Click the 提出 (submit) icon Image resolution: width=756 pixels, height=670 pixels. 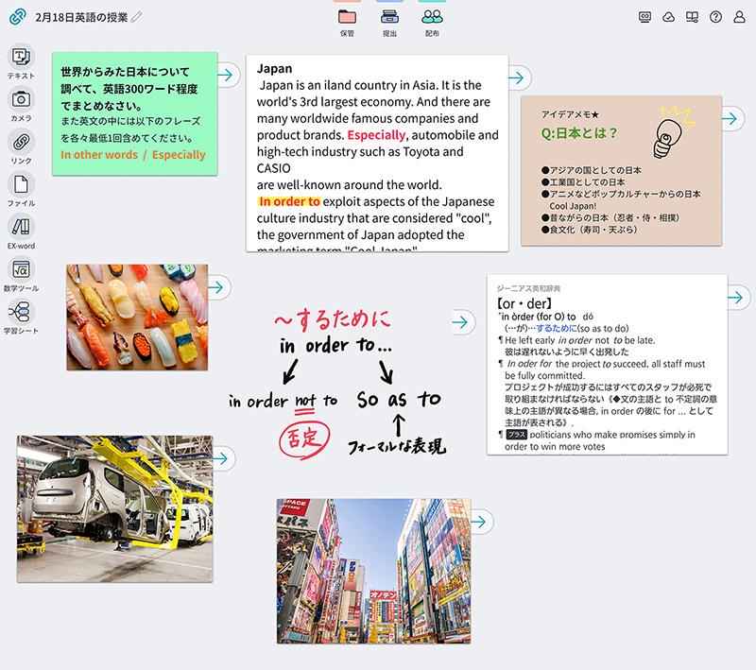[389, 17]
